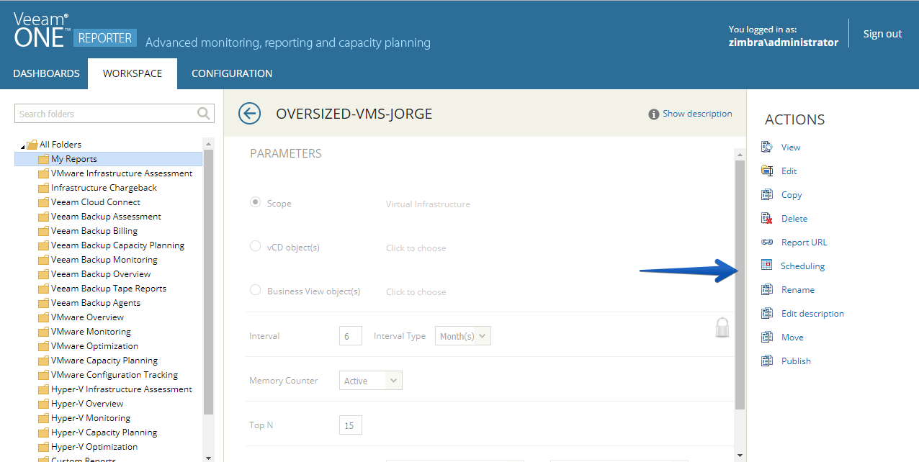Click the folder tree scrollbar thumb
The image size is (919, 462).
(209, 282)
